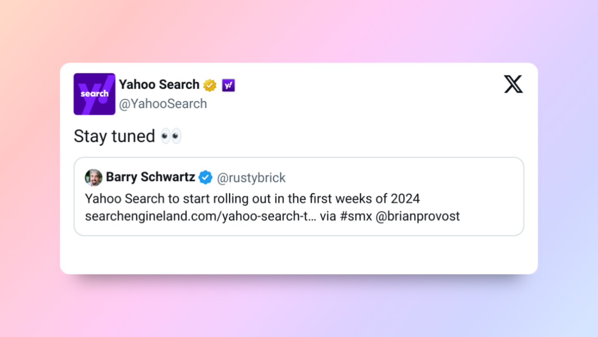
Task: Open Barry Schwartz's profile photo
Action: coord(93,178)
